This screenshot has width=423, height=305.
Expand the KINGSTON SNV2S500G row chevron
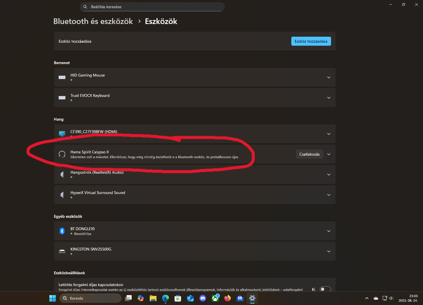(329, 251)
